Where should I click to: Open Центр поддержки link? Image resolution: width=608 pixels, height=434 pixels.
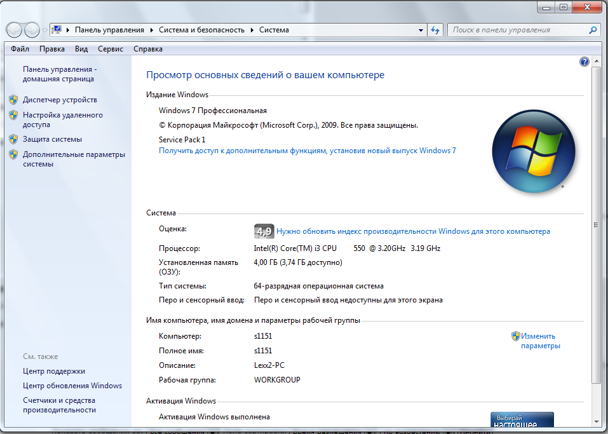tap(54, 371)
